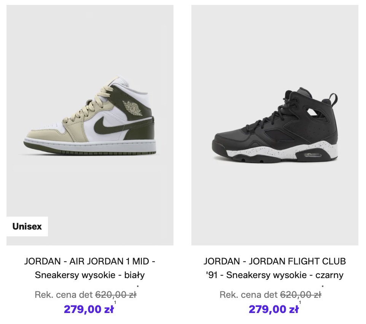Click the 279,00 zł price under Flight Club '91
The image size is (366, 324).
tap(274, 310)
